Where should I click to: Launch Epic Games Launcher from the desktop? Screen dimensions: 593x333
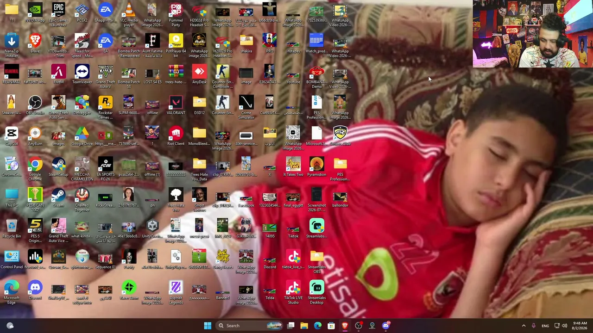pos(58,15)
